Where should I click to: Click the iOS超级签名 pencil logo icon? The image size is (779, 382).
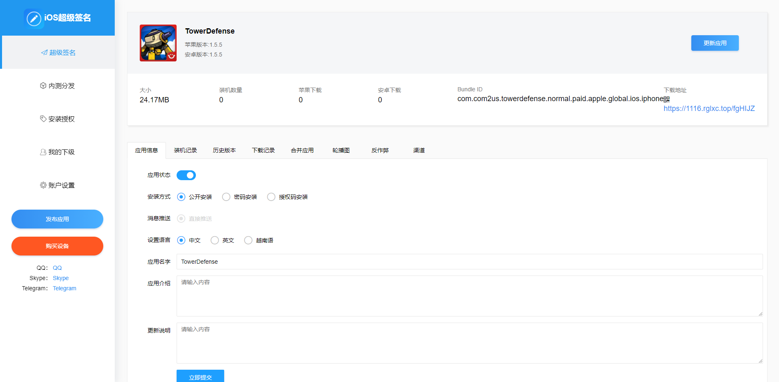click(34, 18)
